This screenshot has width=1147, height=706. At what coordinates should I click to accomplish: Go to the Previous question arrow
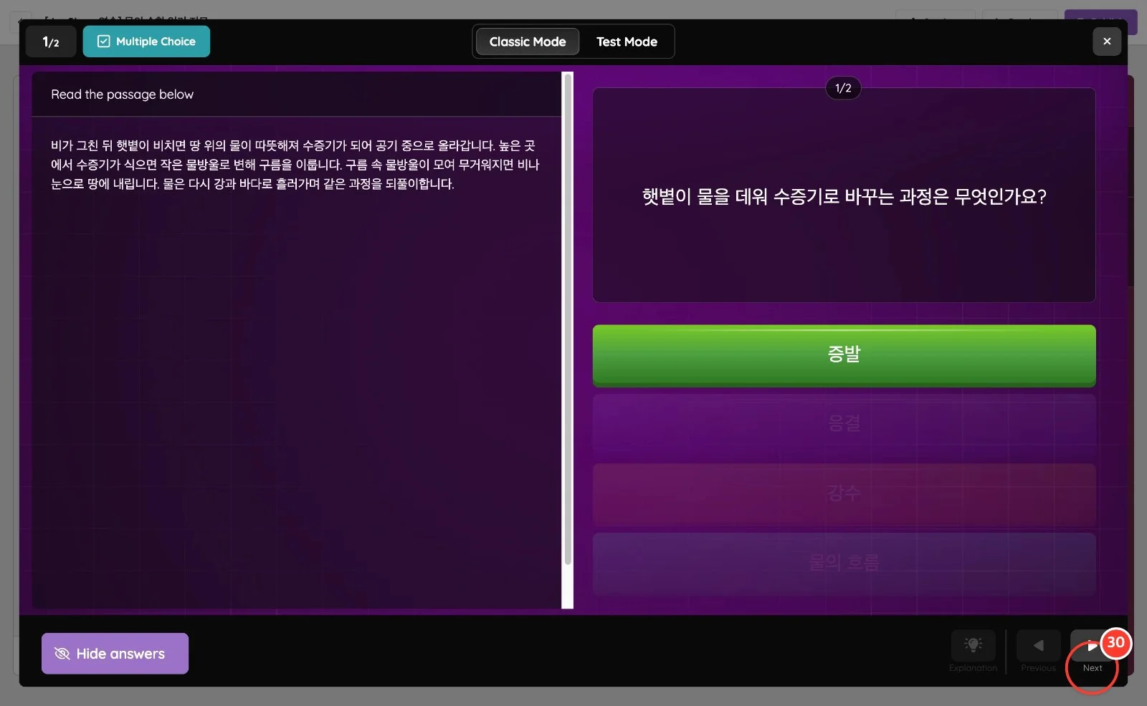(x=1038, y=646)
